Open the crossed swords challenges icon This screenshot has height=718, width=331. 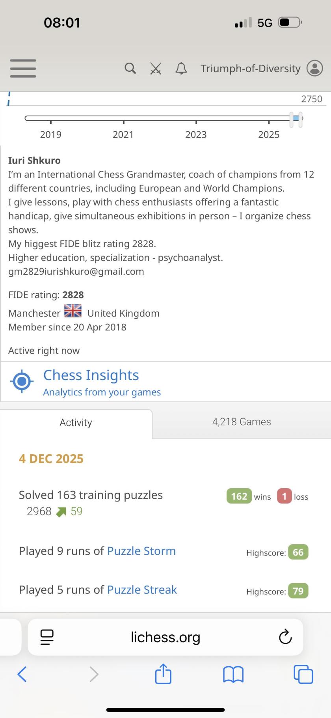click(x=156, y=69)
